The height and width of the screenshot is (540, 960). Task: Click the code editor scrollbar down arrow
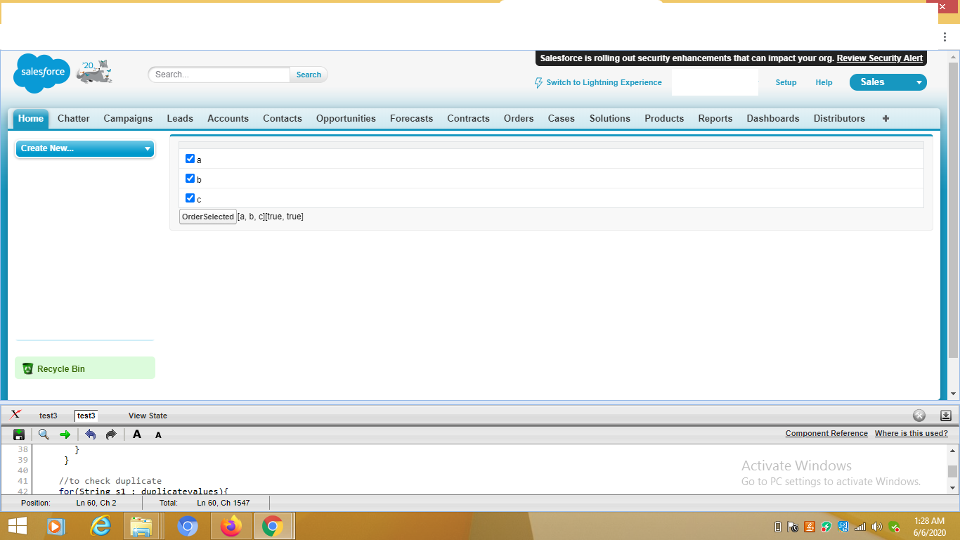pyautogui.click(x=953, y=487)
